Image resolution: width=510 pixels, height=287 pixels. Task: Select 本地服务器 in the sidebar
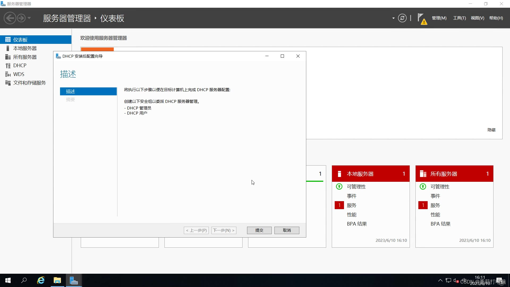[x=36, y=48]
